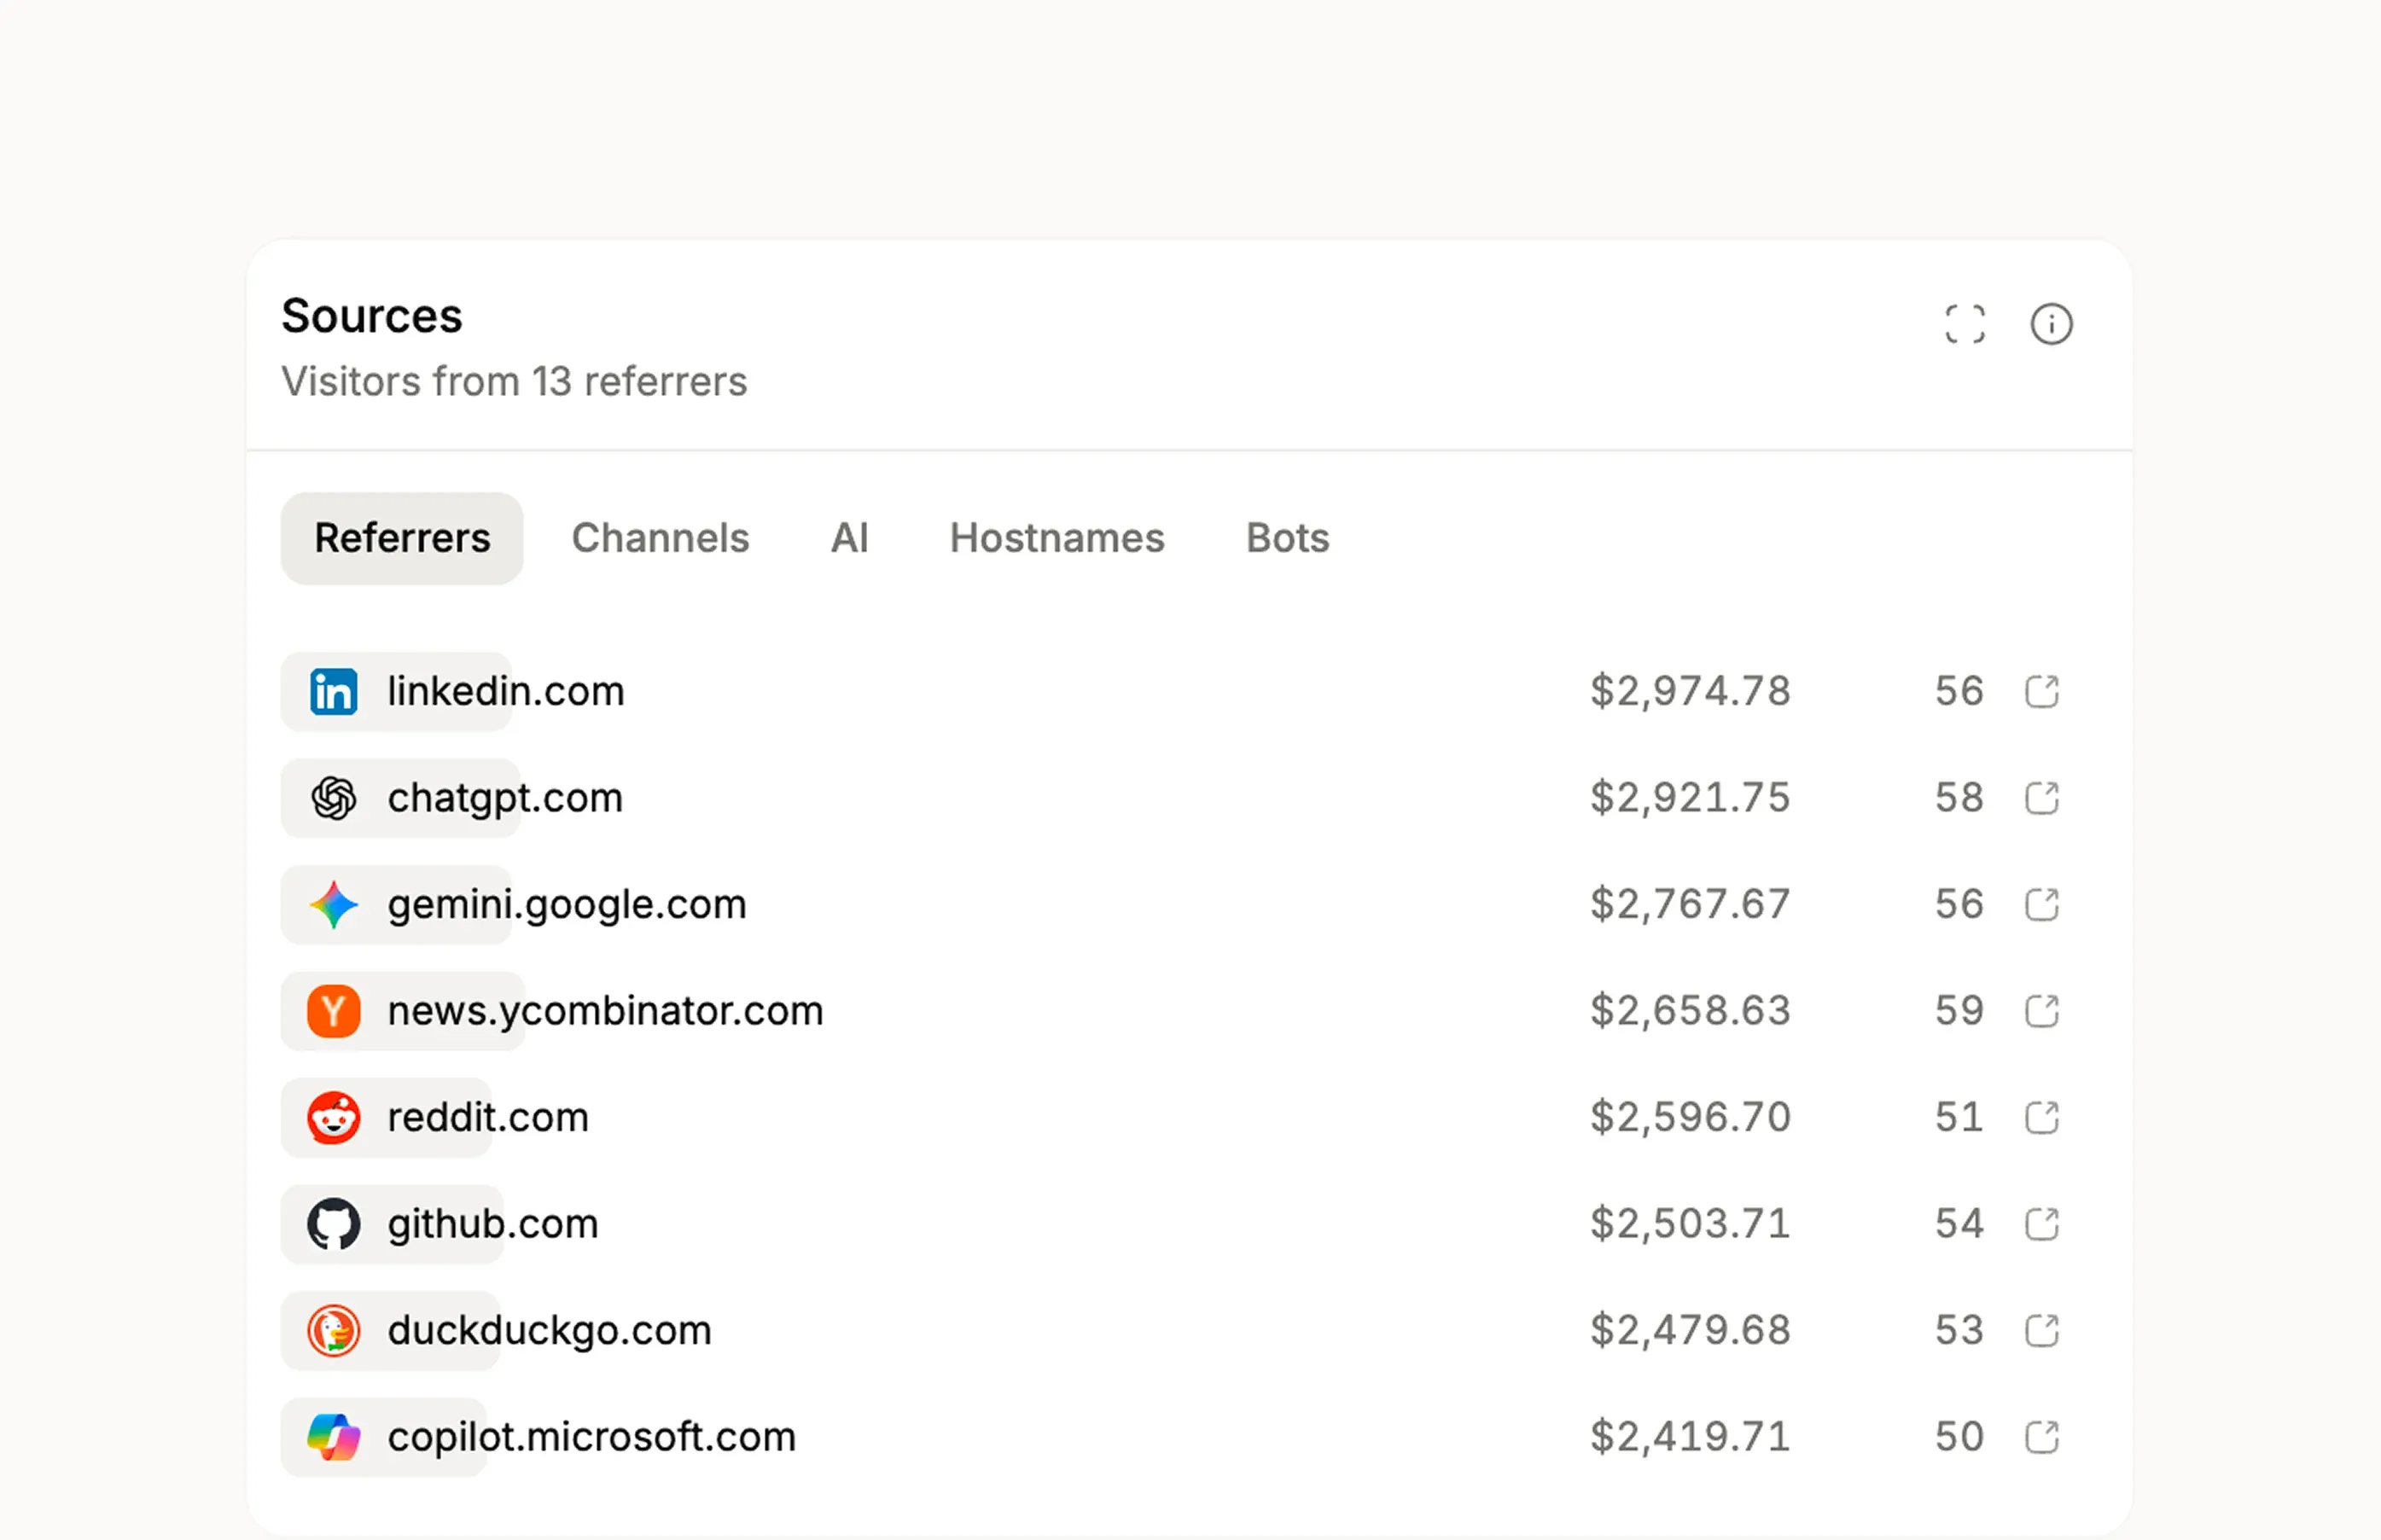Click the 'Visitors from 13 referrers' subtitle
2381x1540 pixels.
tap(514, 381)
